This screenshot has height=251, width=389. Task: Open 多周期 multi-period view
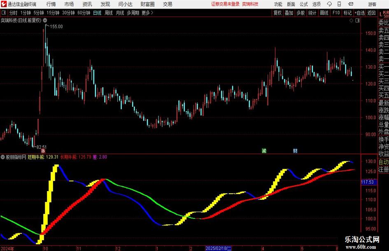point(133,13)
